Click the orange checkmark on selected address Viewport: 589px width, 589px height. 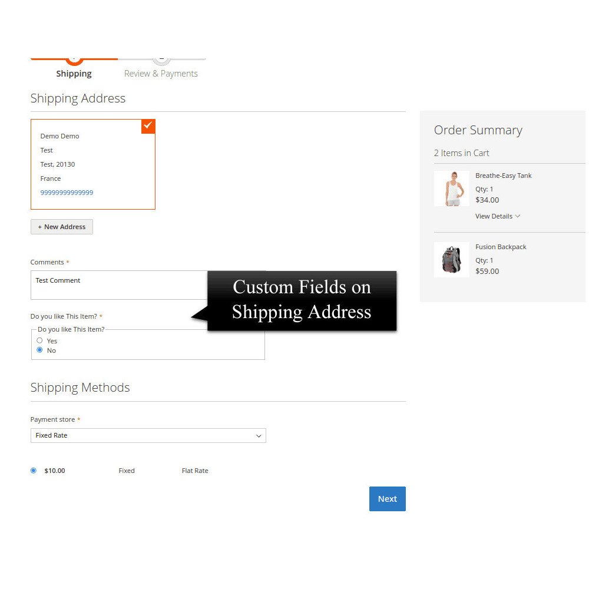(x=148, y=126)
